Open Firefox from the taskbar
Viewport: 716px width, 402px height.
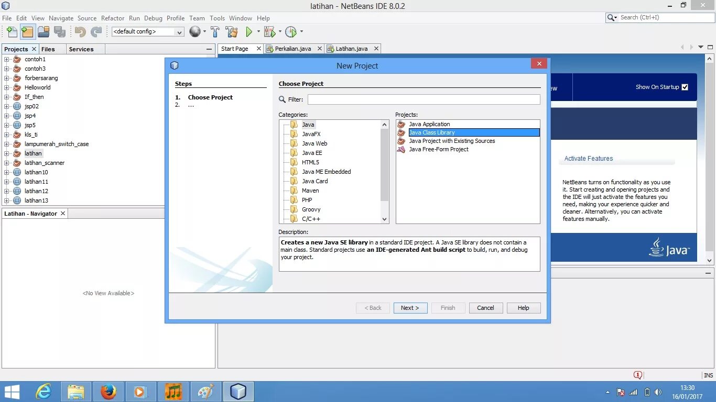(109, 392)
